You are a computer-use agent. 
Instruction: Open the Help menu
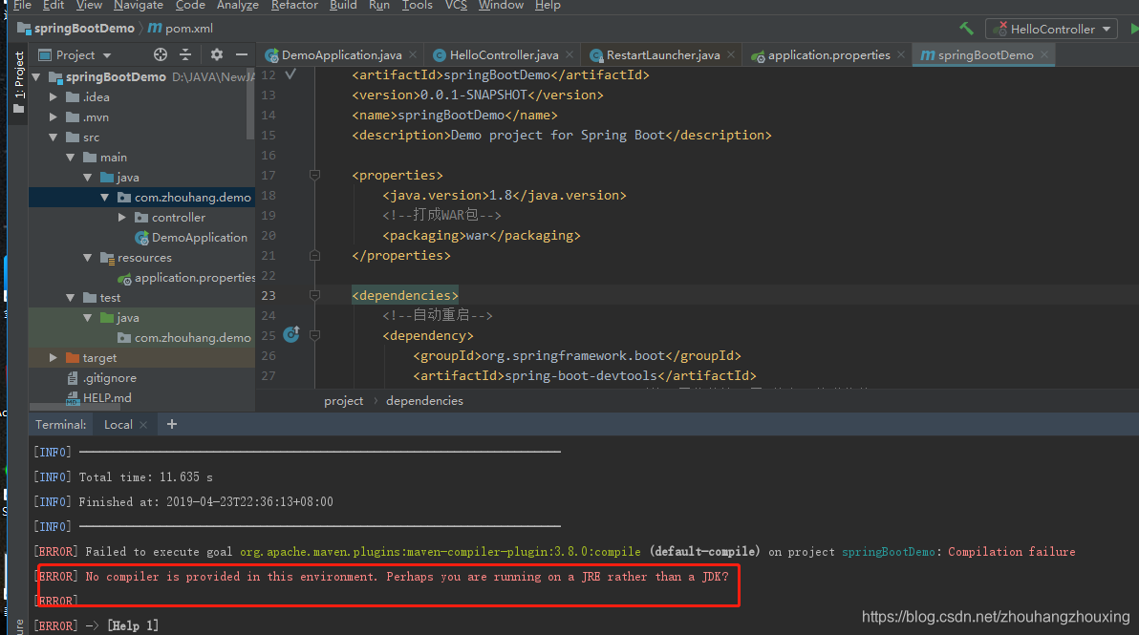[x=548, y=5]
